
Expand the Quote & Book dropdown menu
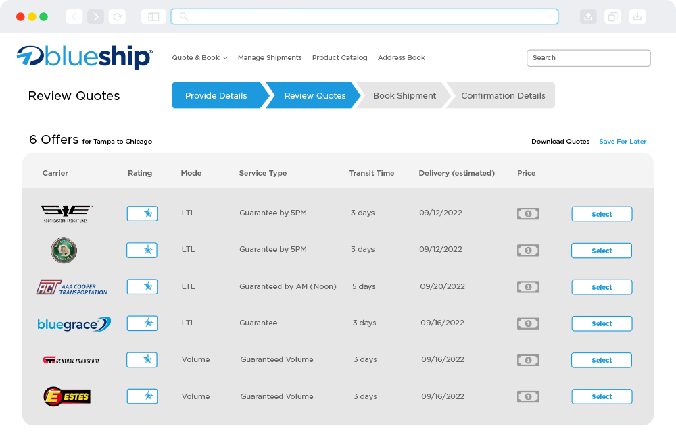click(199, 58)
